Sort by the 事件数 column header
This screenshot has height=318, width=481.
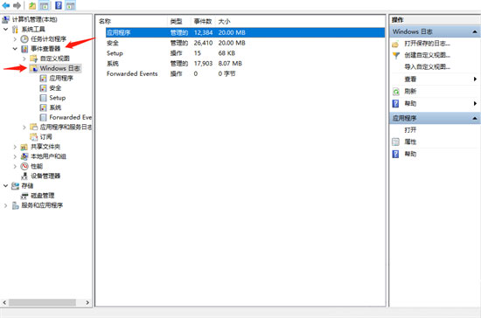pos(203,22)
